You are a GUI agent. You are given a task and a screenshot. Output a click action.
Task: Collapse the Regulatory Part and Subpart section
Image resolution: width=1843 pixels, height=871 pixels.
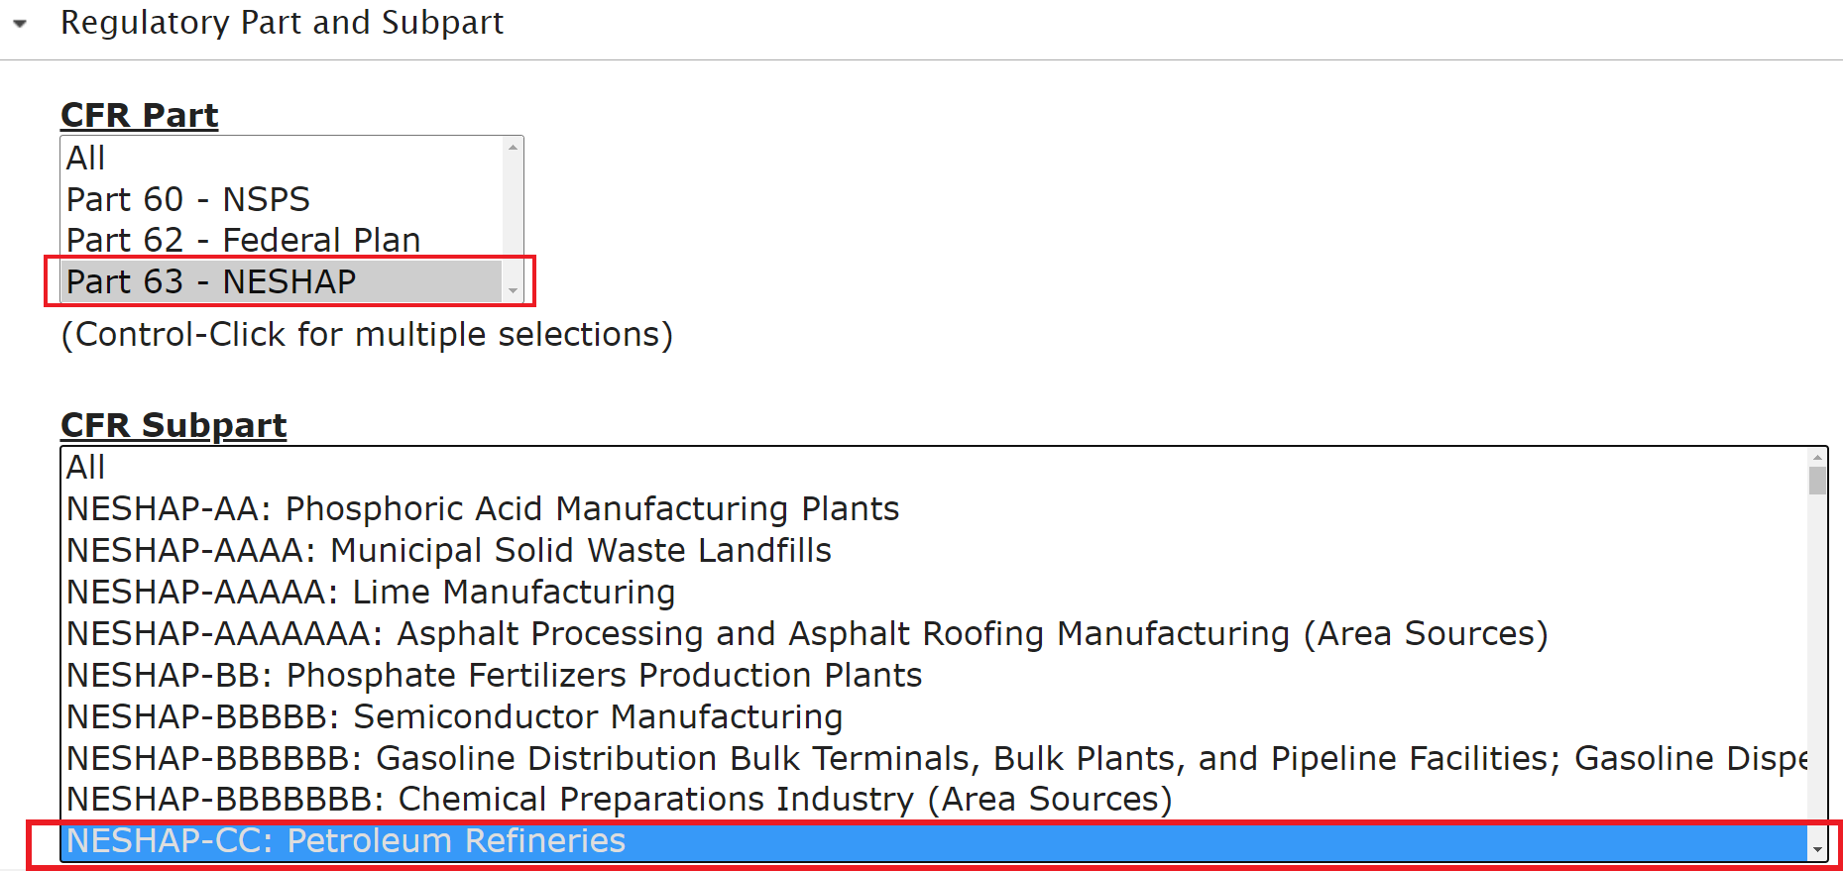pyautogui.click(x=20, y=23)
